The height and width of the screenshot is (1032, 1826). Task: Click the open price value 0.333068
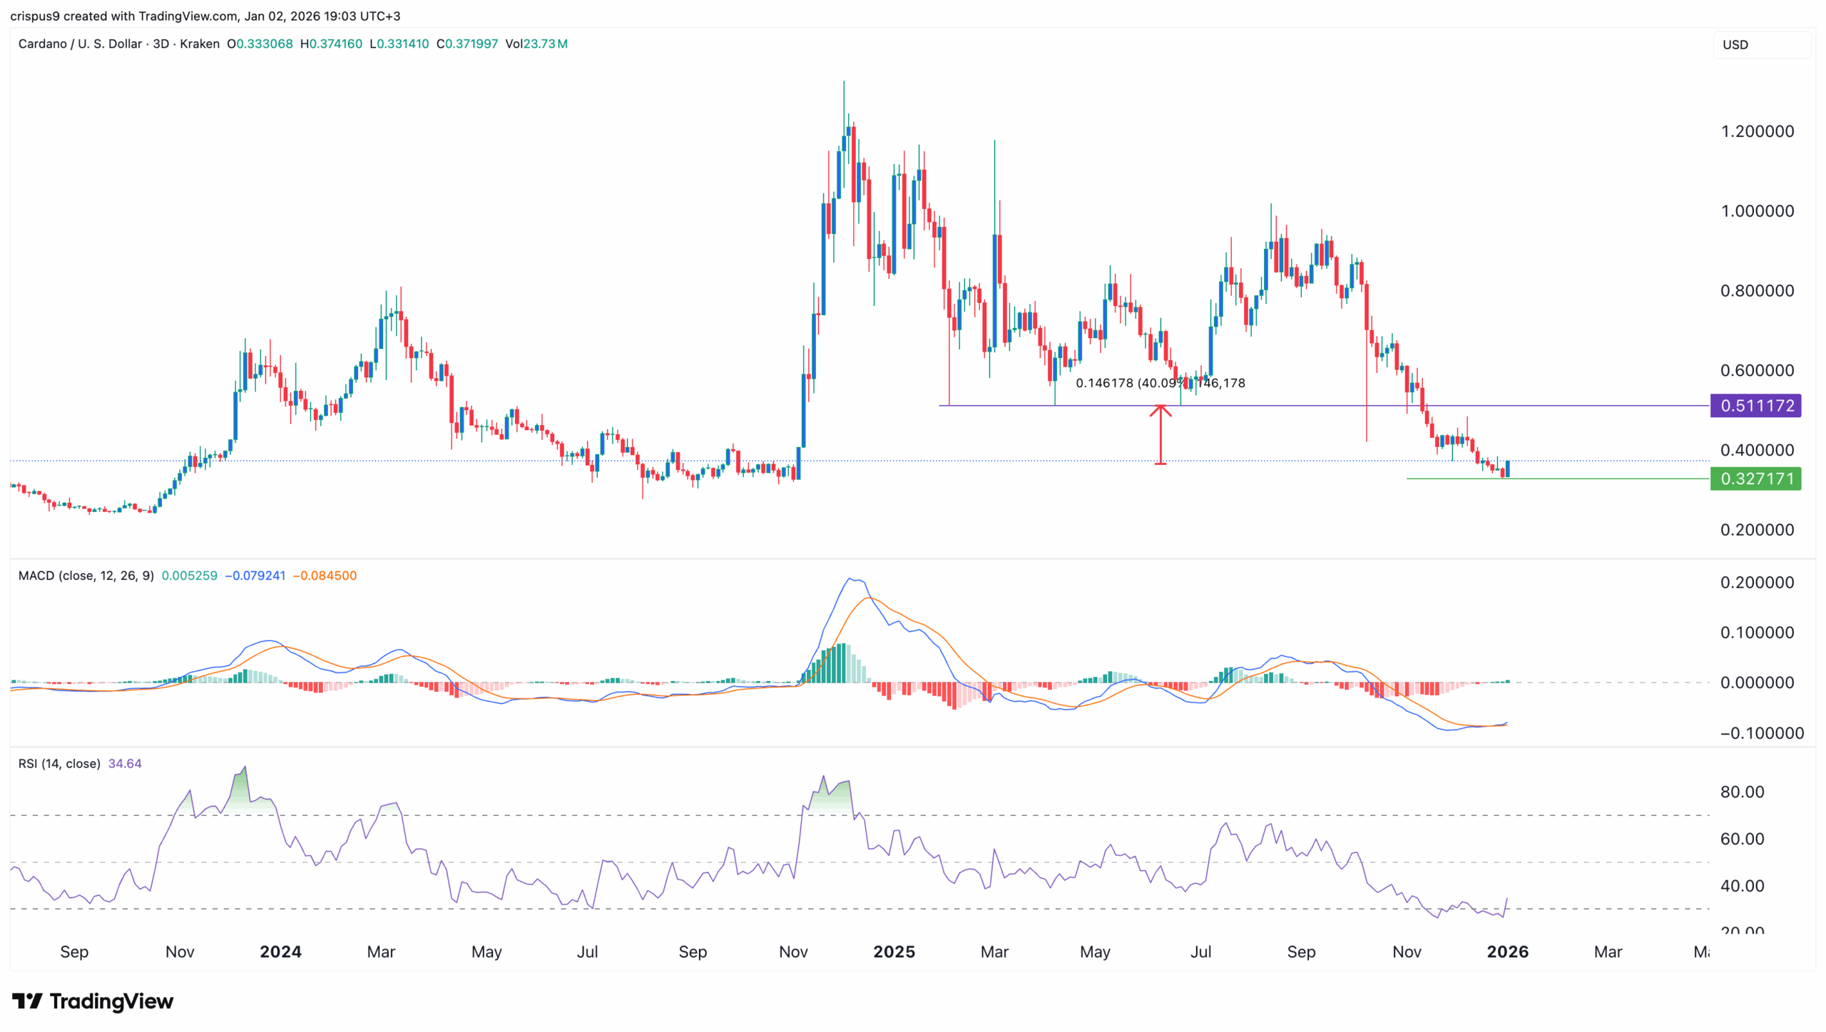[x=260, y=44]
